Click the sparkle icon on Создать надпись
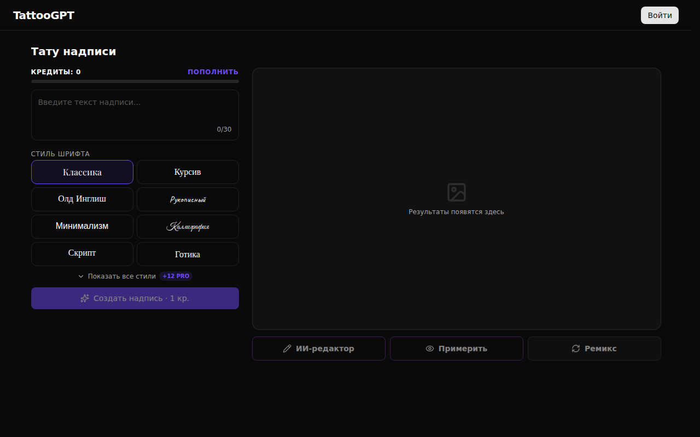 pos(85,298)
